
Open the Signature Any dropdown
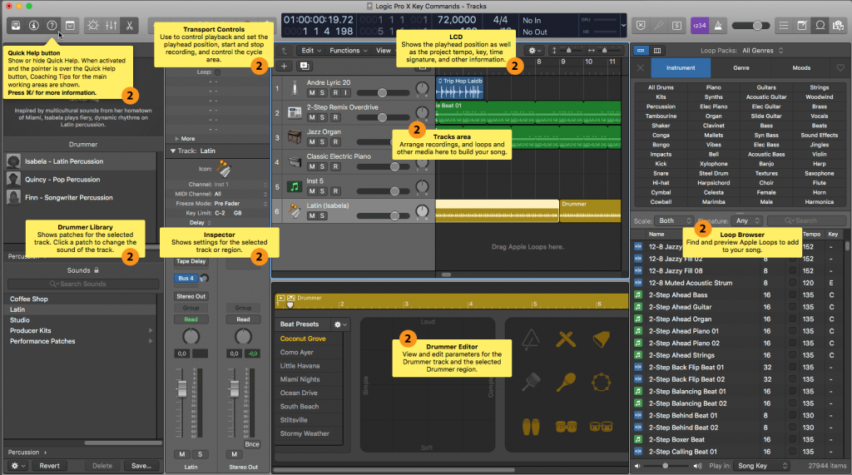[x=748, y=220]
